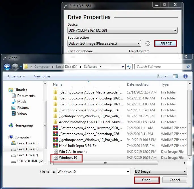This screenshot has height=189, width=194.
Task: Click the Forward arrow in Open dialog
Action: (x=15, y=67)
